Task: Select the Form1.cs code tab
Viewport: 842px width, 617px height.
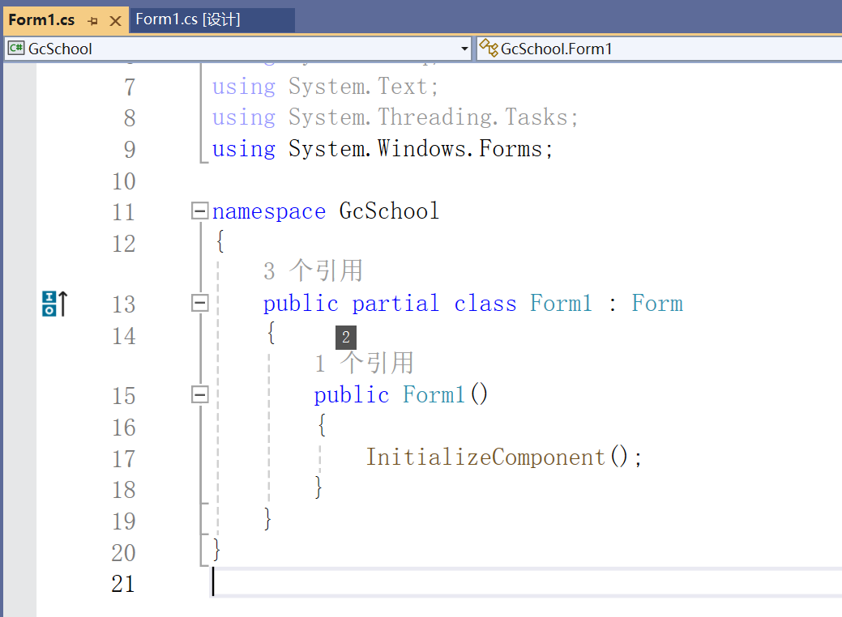Action: pyautogui.click(x=41, y=20)
